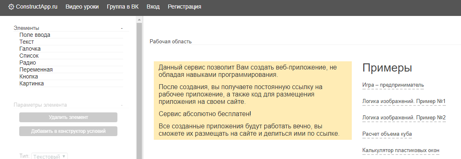The height and width of the screenshot is (159, 461).
Task: Click sidebar scrollbar up arrow
Action: coord(139,20)
